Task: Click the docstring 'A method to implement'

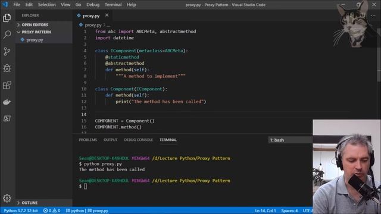Action: pyautogui.click(x=151, y=76)
